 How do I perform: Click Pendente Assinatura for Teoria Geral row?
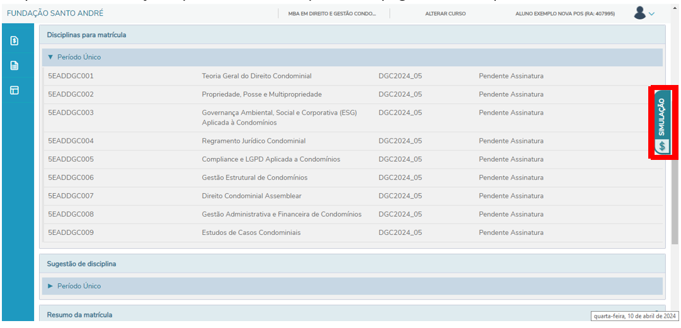[x=511, y=76]
